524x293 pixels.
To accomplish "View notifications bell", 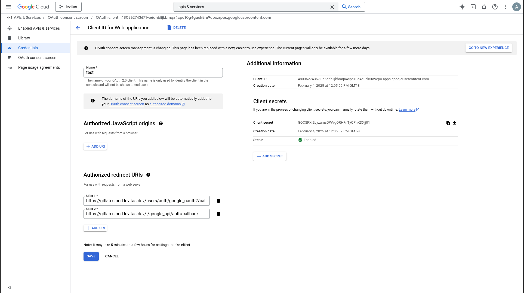I will tap(484, 7).
